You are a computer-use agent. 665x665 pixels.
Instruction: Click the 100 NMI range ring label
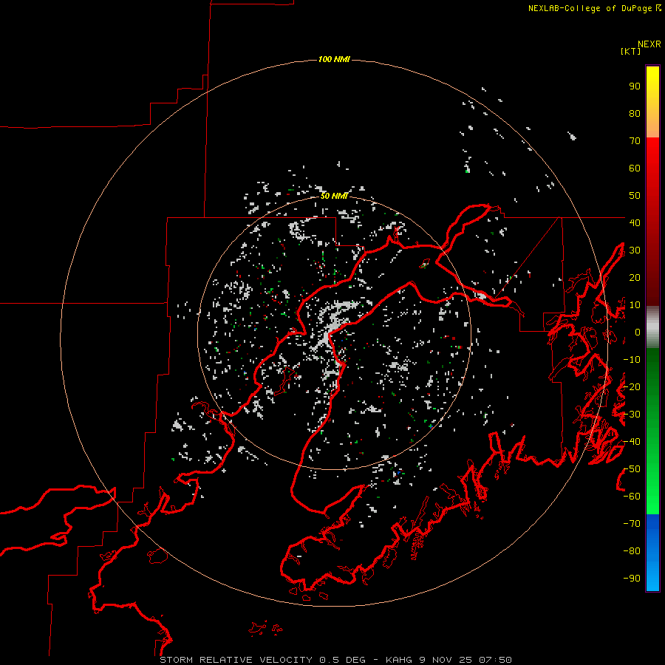[334, 59]
